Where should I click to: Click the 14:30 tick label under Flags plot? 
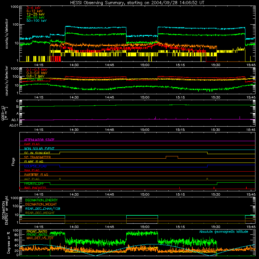point(74,195)
